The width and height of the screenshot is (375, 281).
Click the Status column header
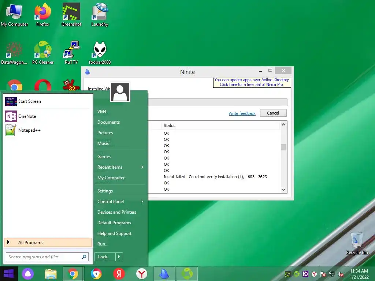[x=169, y=125]
